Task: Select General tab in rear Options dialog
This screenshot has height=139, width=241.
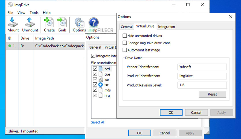Action: (x=95, y=47)
